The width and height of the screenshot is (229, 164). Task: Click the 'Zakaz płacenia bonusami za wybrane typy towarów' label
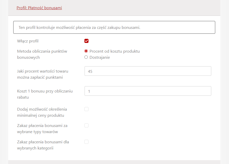42,128
